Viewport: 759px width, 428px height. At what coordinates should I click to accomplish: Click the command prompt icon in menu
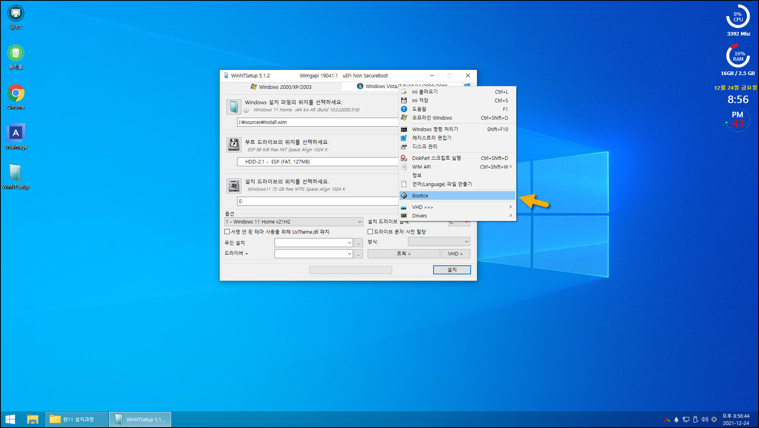click(404, 129)
